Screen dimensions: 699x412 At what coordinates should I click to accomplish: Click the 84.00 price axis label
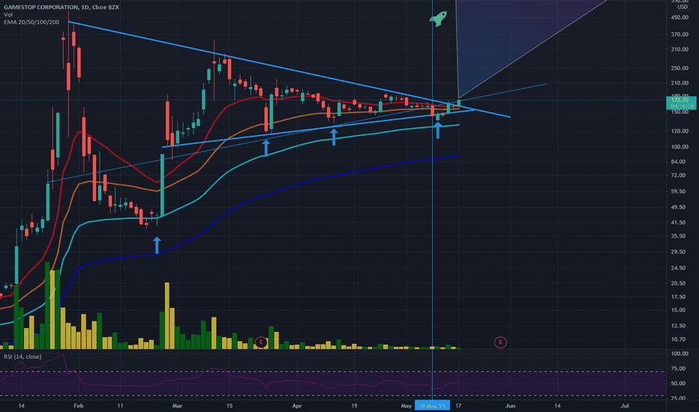pyautogui.click(x=679, y=162)
